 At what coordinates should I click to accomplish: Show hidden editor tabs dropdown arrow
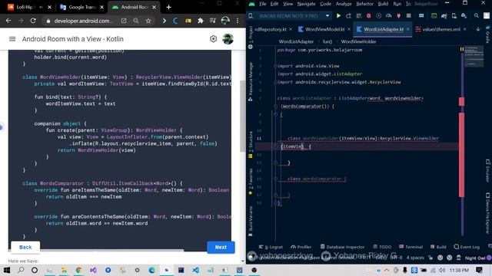478,29
